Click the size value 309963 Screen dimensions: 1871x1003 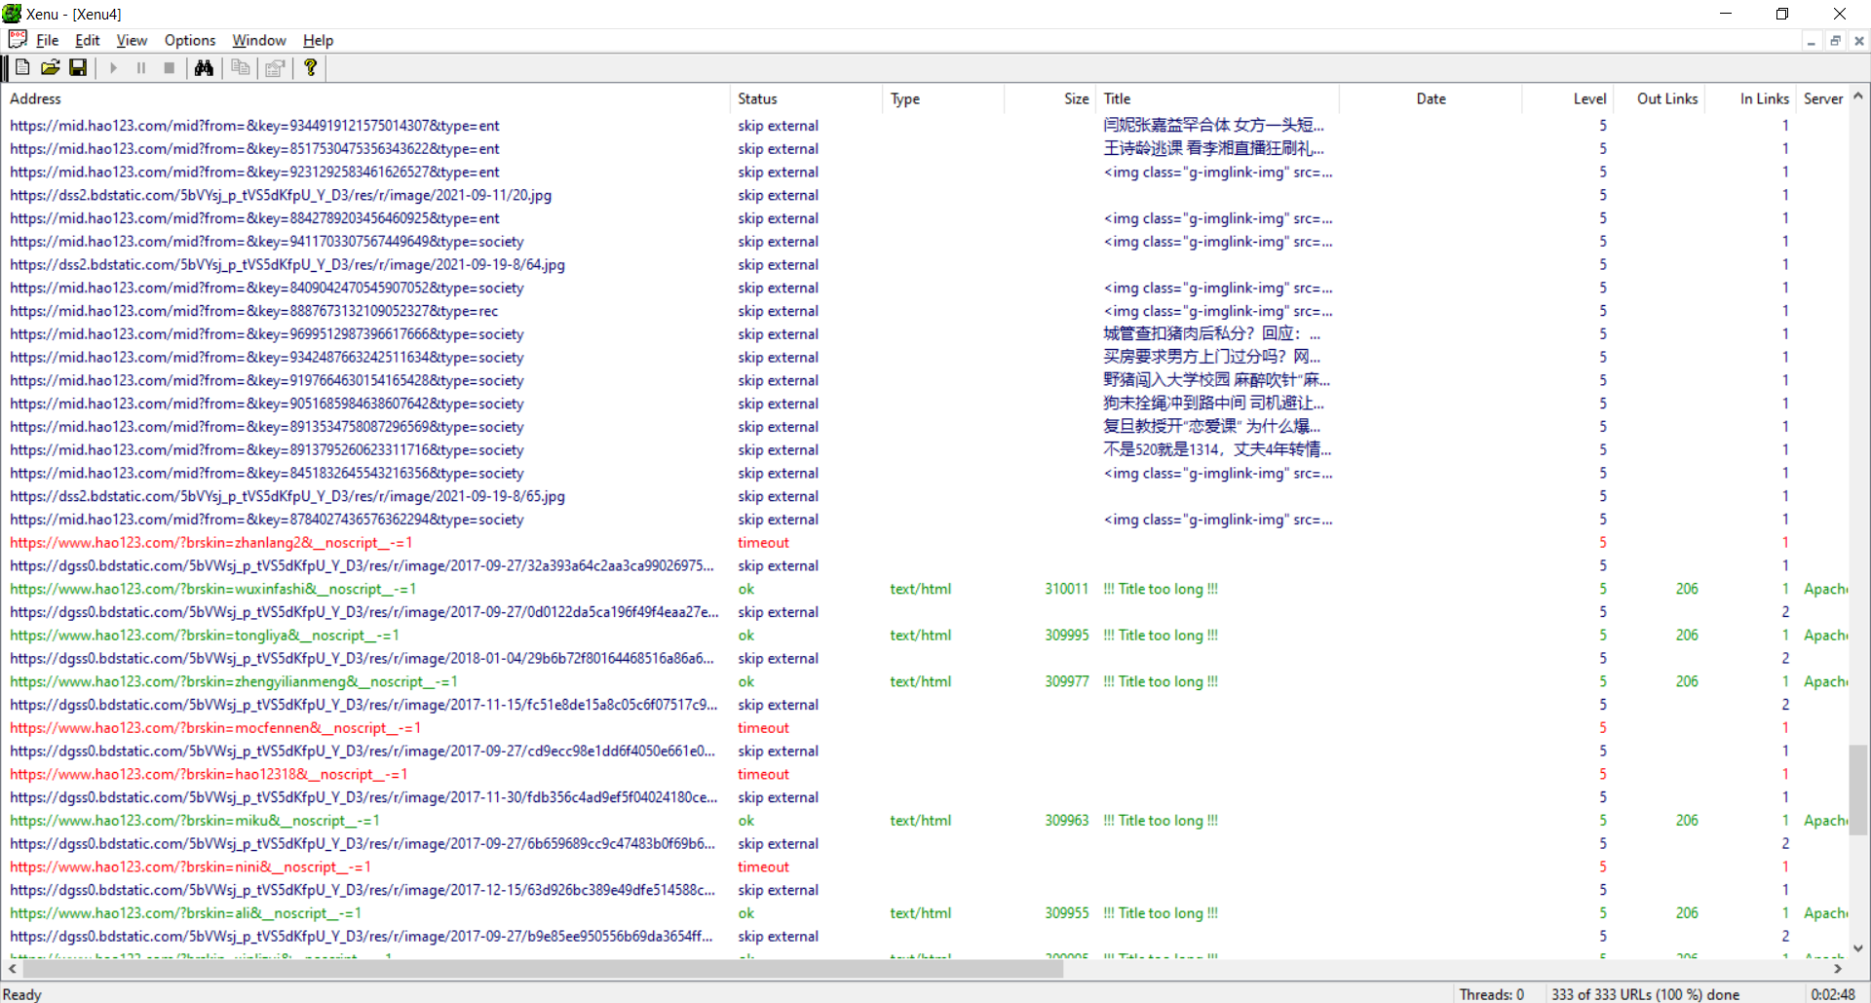pos(1067,821)
